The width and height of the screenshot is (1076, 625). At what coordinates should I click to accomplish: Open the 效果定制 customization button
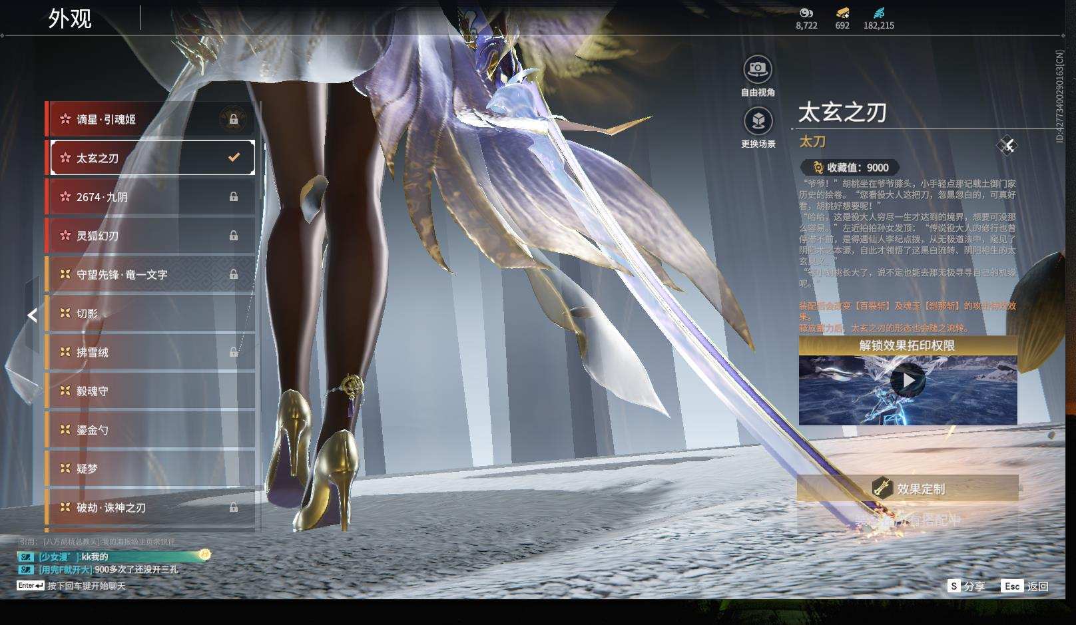pyautogui.click(x=908, y=489)
